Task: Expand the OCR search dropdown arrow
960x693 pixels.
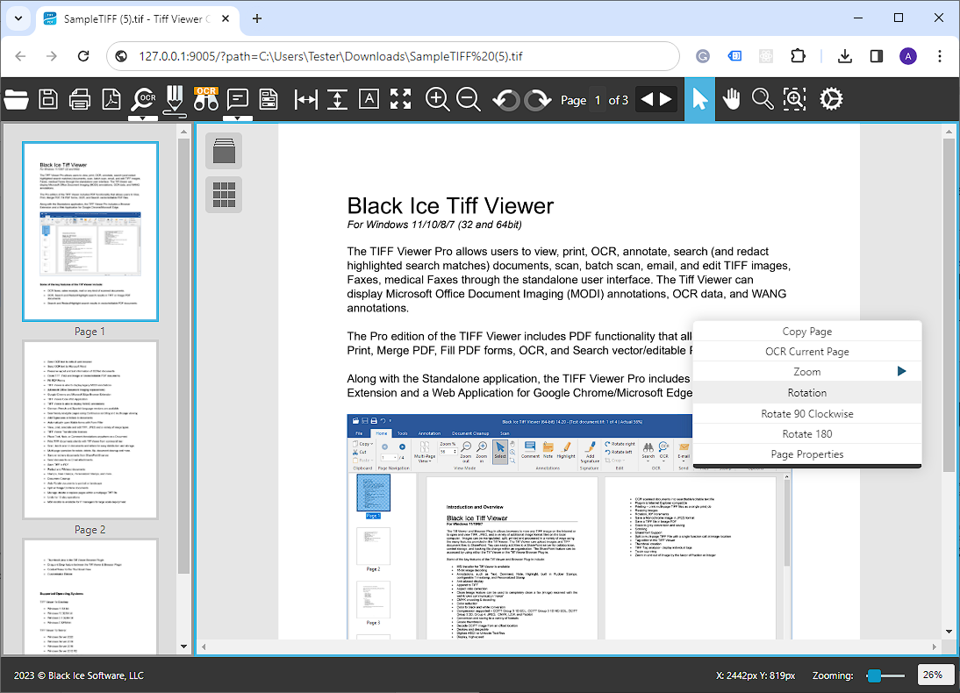Action: (x=143, y=118)
